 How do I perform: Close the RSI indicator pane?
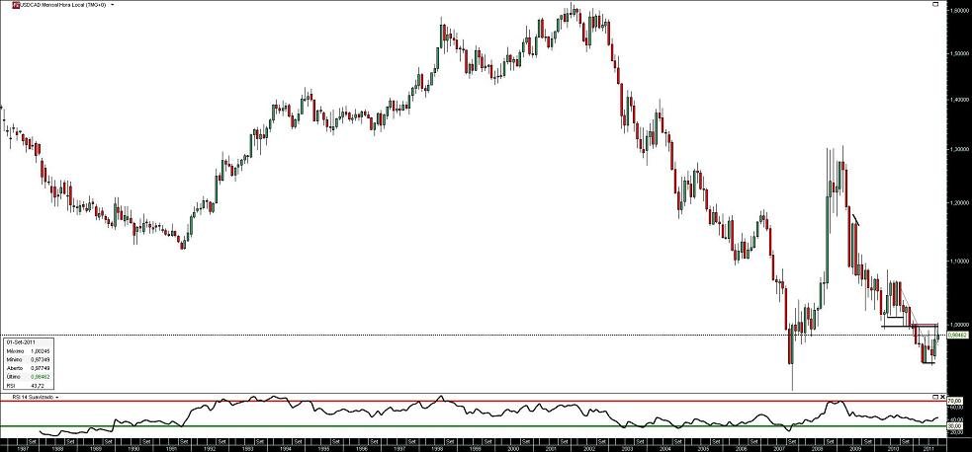pyautogui.click(x=943, y=397)
